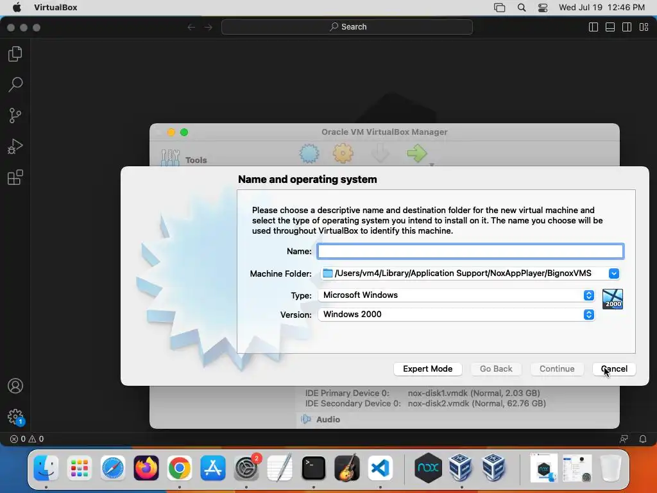Click the feedback icon in the status bar

624,439
